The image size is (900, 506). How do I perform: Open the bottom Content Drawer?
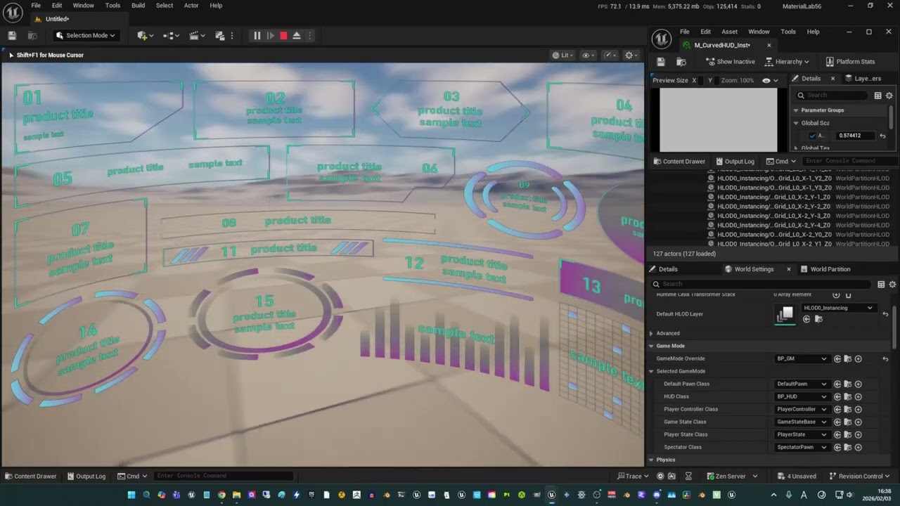click(x=30, y=476)
